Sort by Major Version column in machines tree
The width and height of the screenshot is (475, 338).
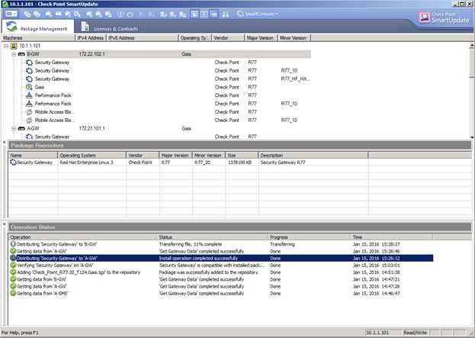[x=261, y=38]
